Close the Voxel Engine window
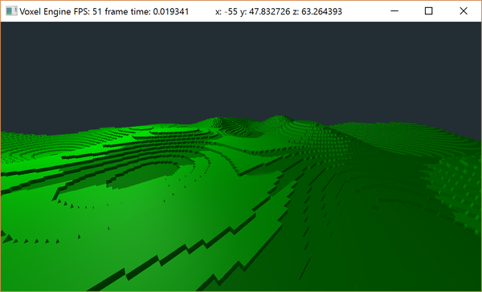 464,11
